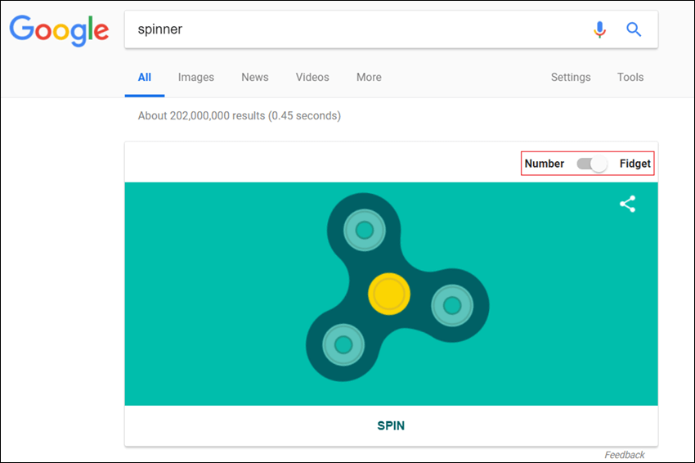Click the blue magnifier search icon
Image resolution: width=695 pixels, height=463 pixels.
click(x=634, y=29)
